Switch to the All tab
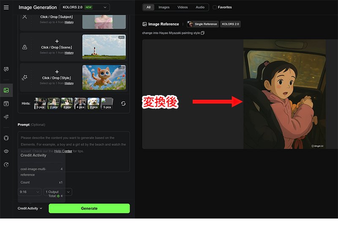The image size is (338, 227). [x=149, y=7]
